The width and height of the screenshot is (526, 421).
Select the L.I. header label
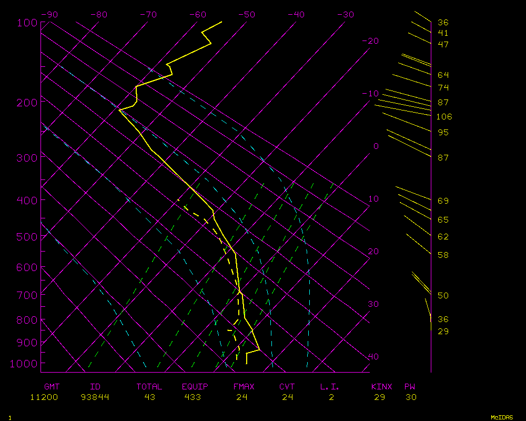click(330, 387)
